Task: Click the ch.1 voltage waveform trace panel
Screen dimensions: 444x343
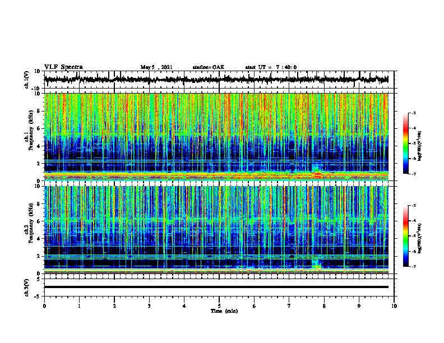Action: click(219, 80)
